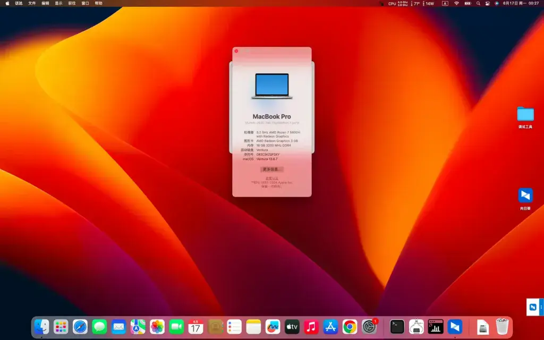Image resolution: width=544 pixels, height=340 pixels.
Task: Click the Ventura 13.6.7 macOS version text
Action: (267, 159)
